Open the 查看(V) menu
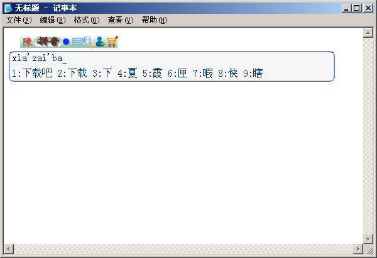377x258 pixels. [x=121, y=20]
